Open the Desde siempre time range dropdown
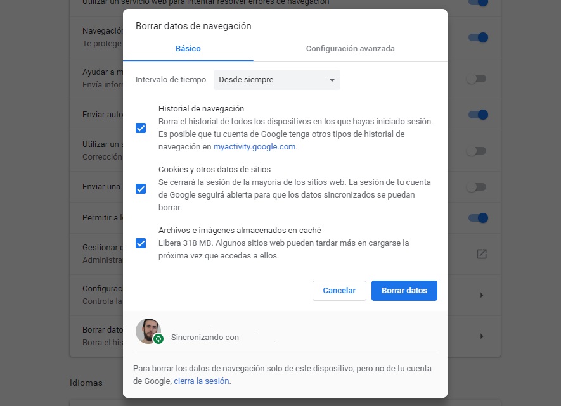 click(x=276, y=80)
